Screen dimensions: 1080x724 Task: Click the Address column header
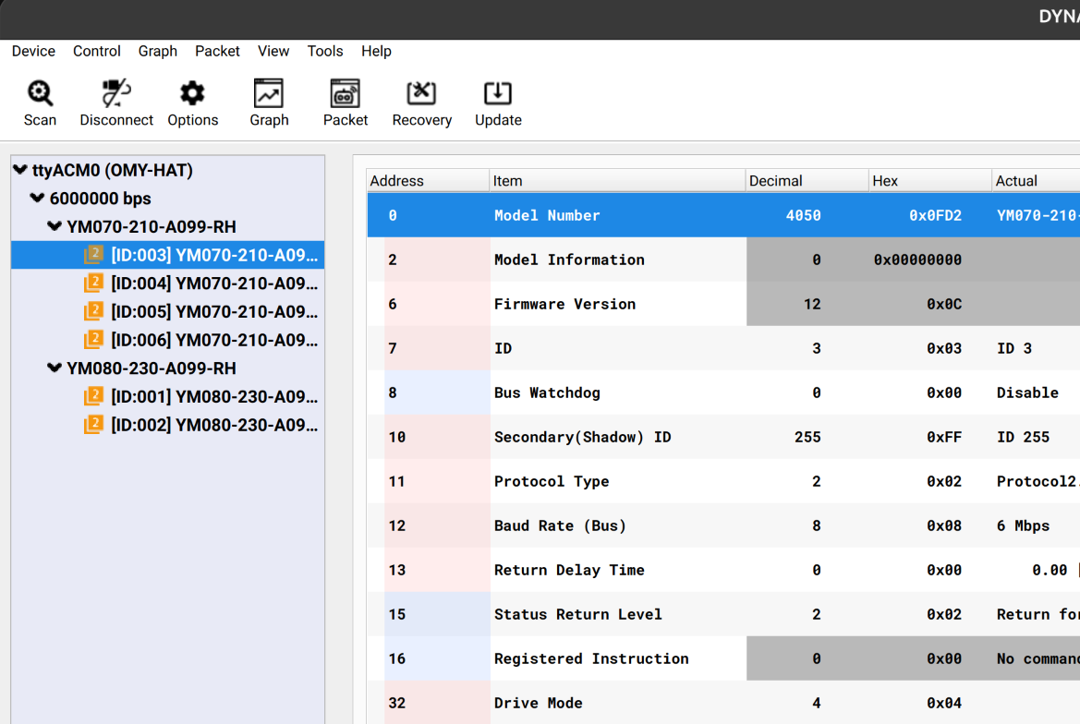click(x=397, y=181)
